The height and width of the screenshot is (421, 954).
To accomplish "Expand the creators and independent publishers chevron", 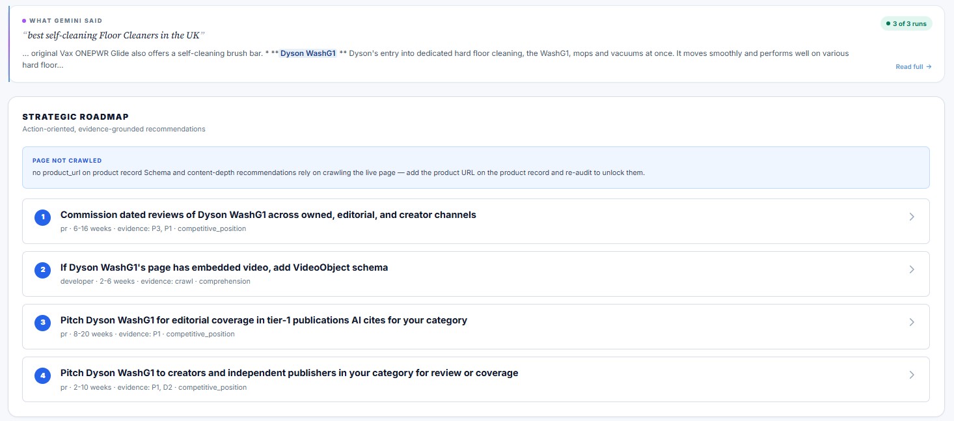I will 912,375.
